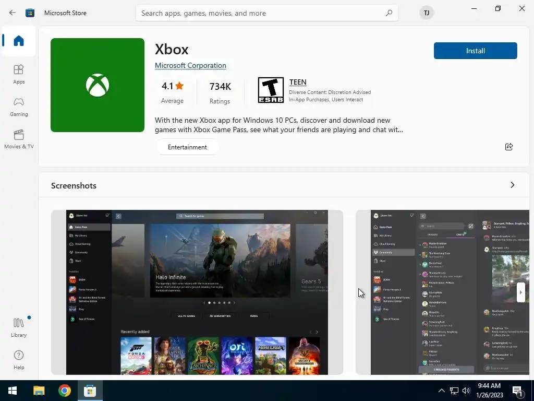The image size is (534, 401).
Task: Open the network status tray icon
Action: 454,391
